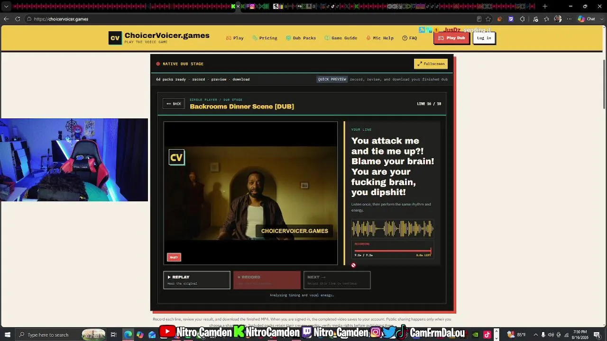
Task: Open Task View on the taskbar
Action: coord(114,335)
